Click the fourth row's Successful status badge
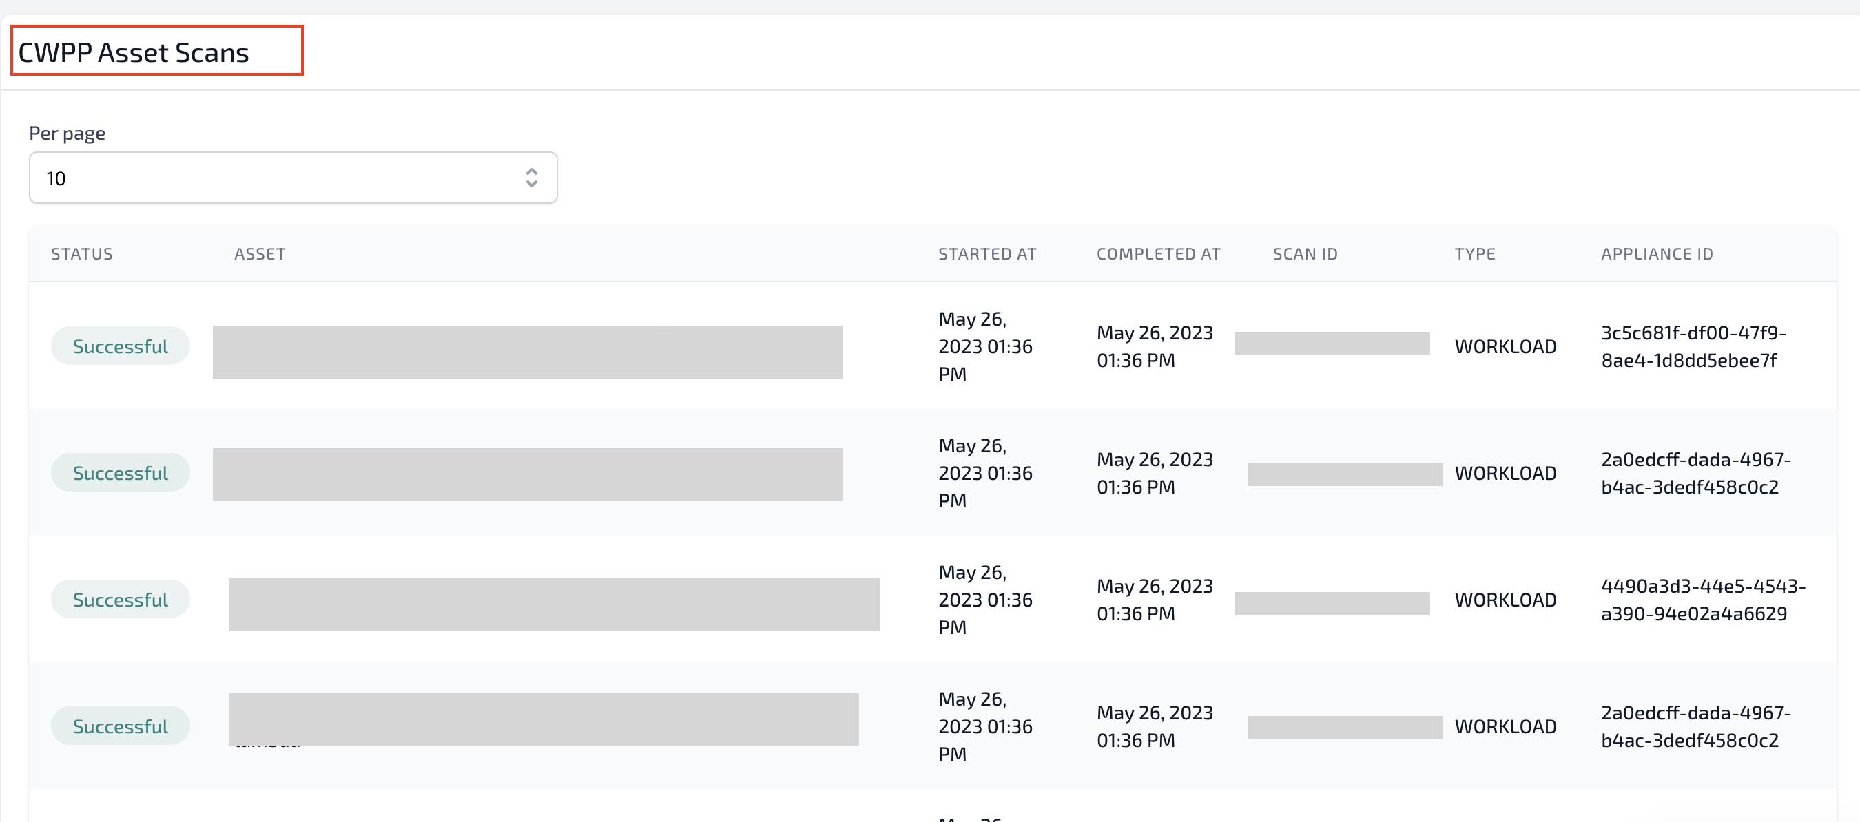Viewport: 1860px width, 822px height. 121,726
